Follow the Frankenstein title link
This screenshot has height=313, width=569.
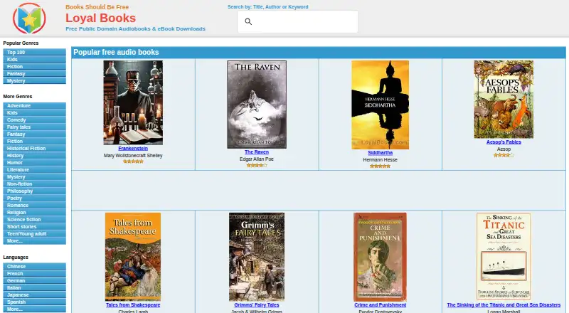point(133,149)
